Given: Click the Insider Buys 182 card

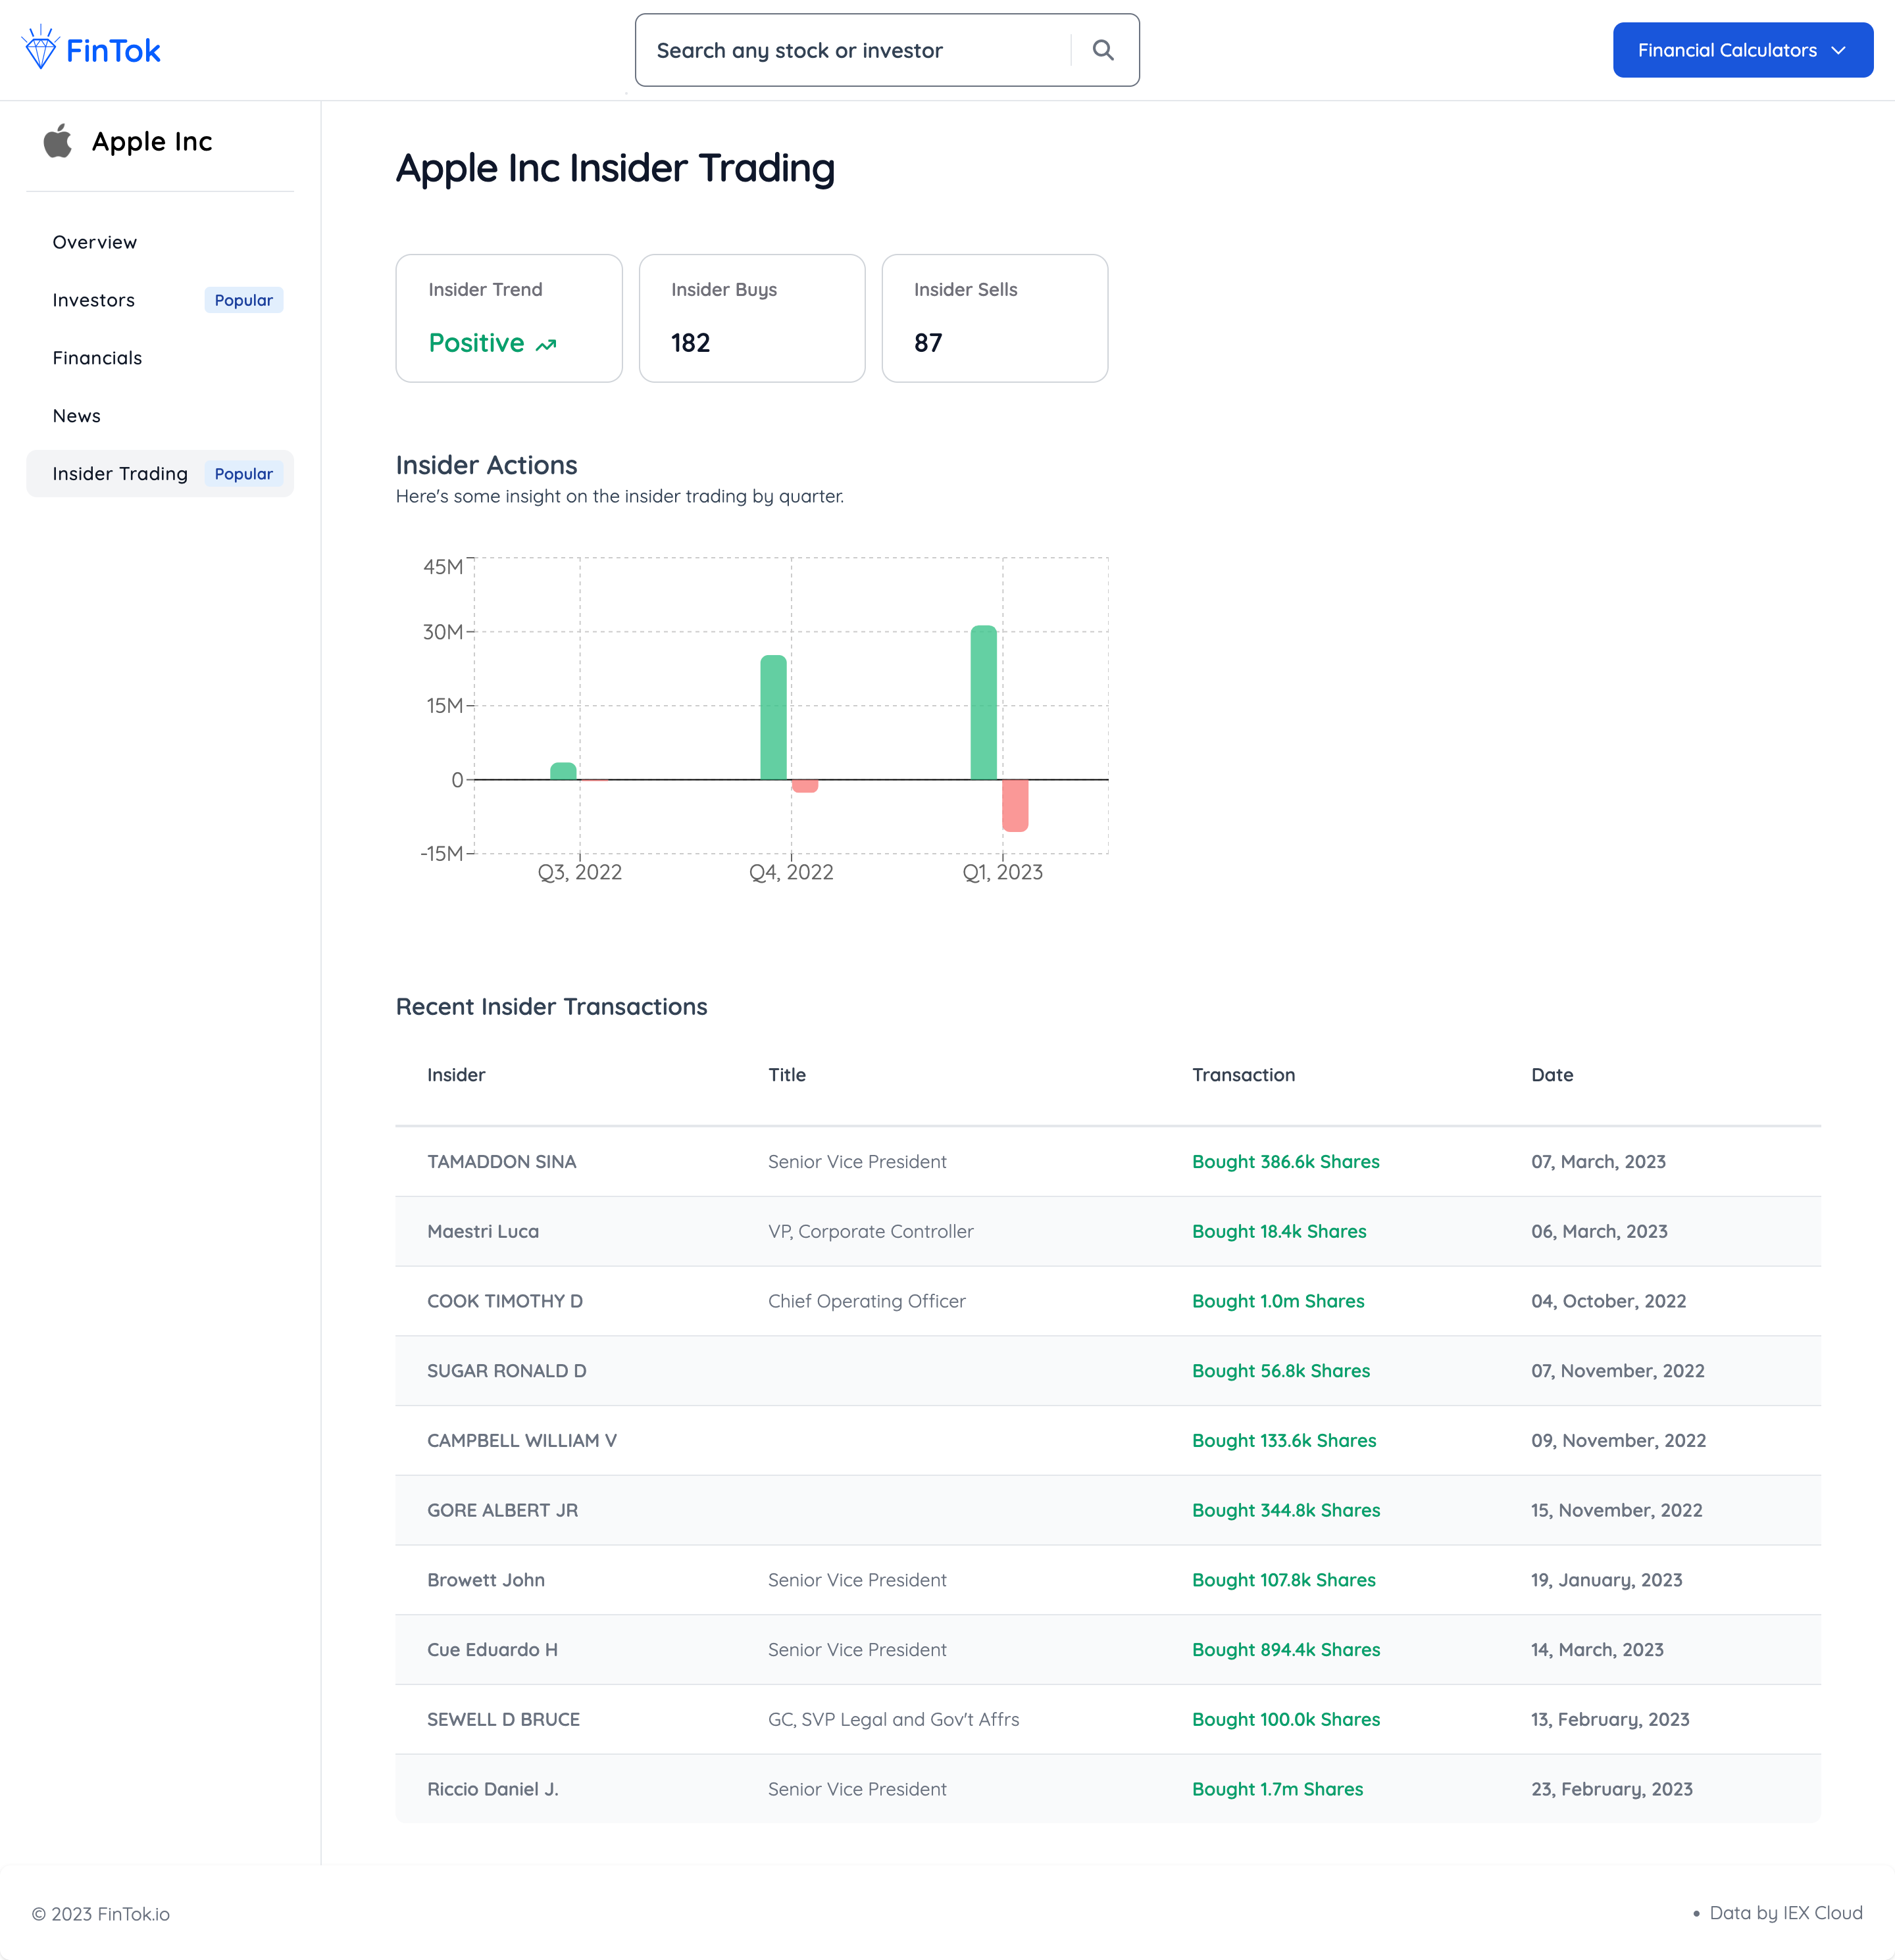Looking at the screenshot, I should [752, 318].
